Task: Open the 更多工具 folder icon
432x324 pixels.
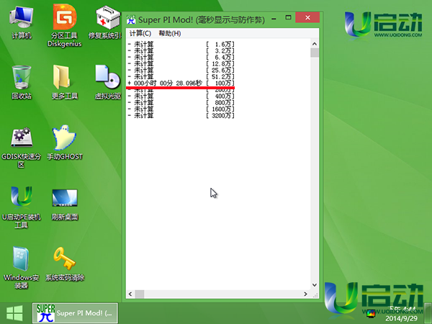Action: pyautogui.click(x=65, y=82)
